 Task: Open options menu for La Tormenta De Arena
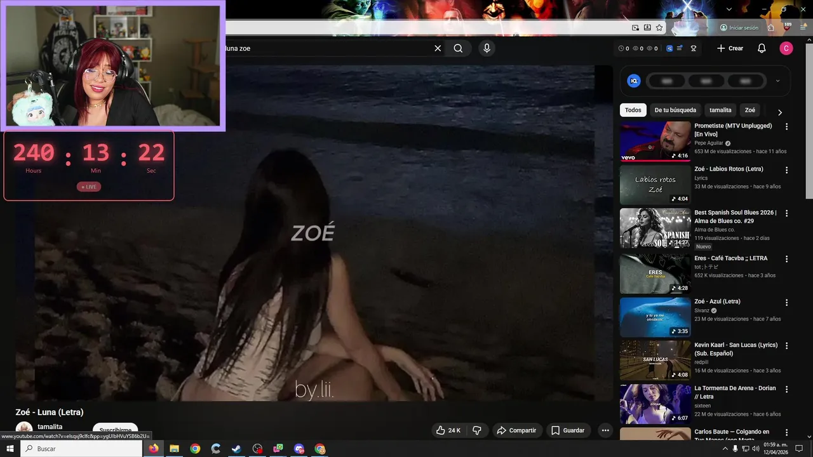(x=786, y=389)
